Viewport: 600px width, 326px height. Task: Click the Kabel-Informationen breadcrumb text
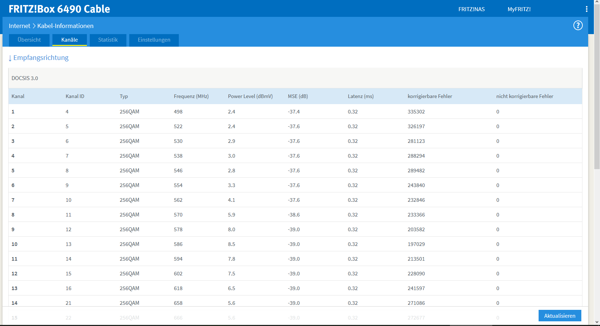(65, 26)
